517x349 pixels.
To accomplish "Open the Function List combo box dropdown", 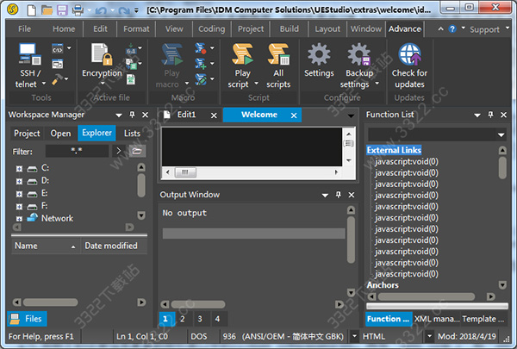I will 501,134.
